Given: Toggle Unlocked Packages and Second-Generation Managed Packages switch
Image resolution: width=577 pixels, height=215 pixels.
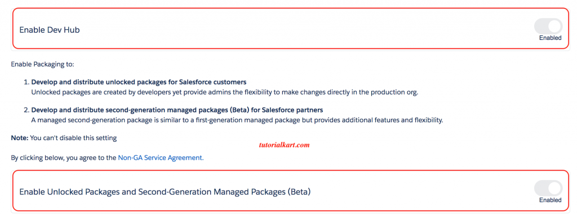Looking at the screenshot, I should [548, 188].
